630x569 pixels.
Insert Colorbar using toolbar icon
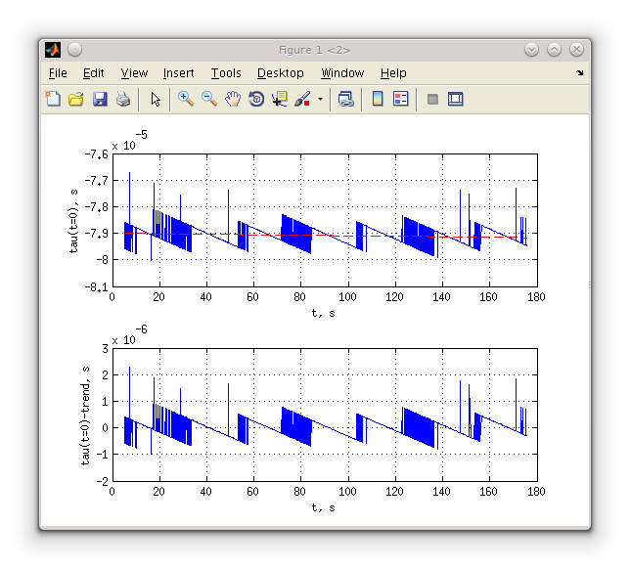(x=378, y=99)
